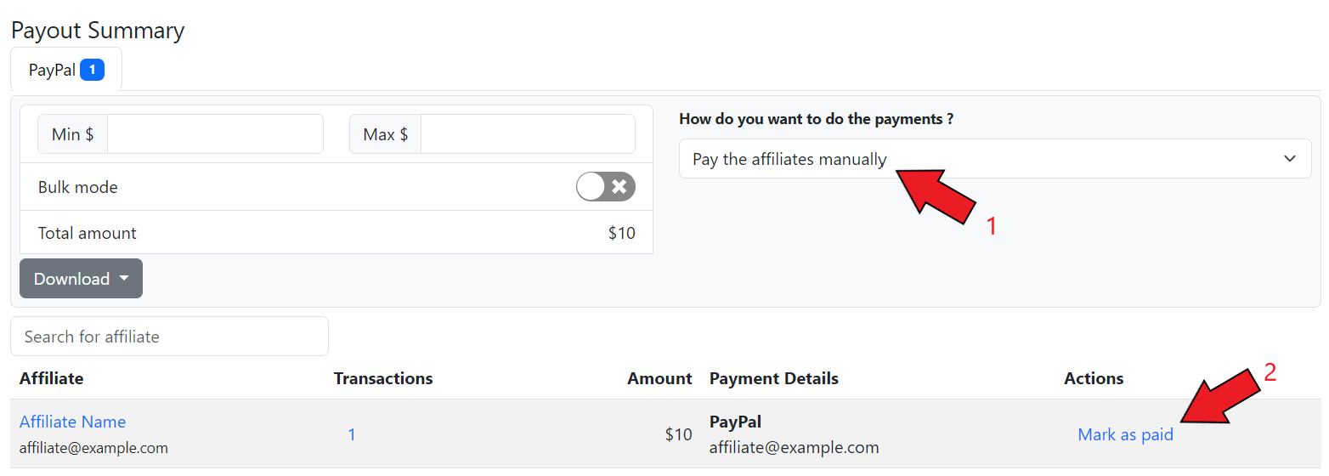Open the Download dropdown button
The image size is (1329, 476).
[x=81, y=279]
